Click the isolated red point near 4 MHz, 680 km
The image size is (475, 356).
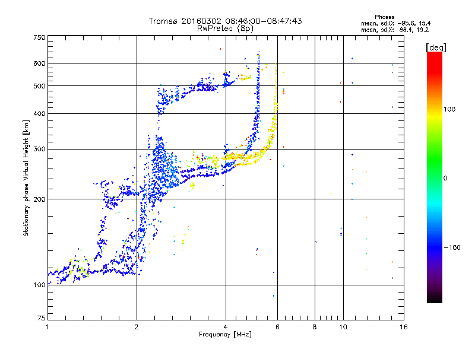pyautogui.click(x=220, y=49)
